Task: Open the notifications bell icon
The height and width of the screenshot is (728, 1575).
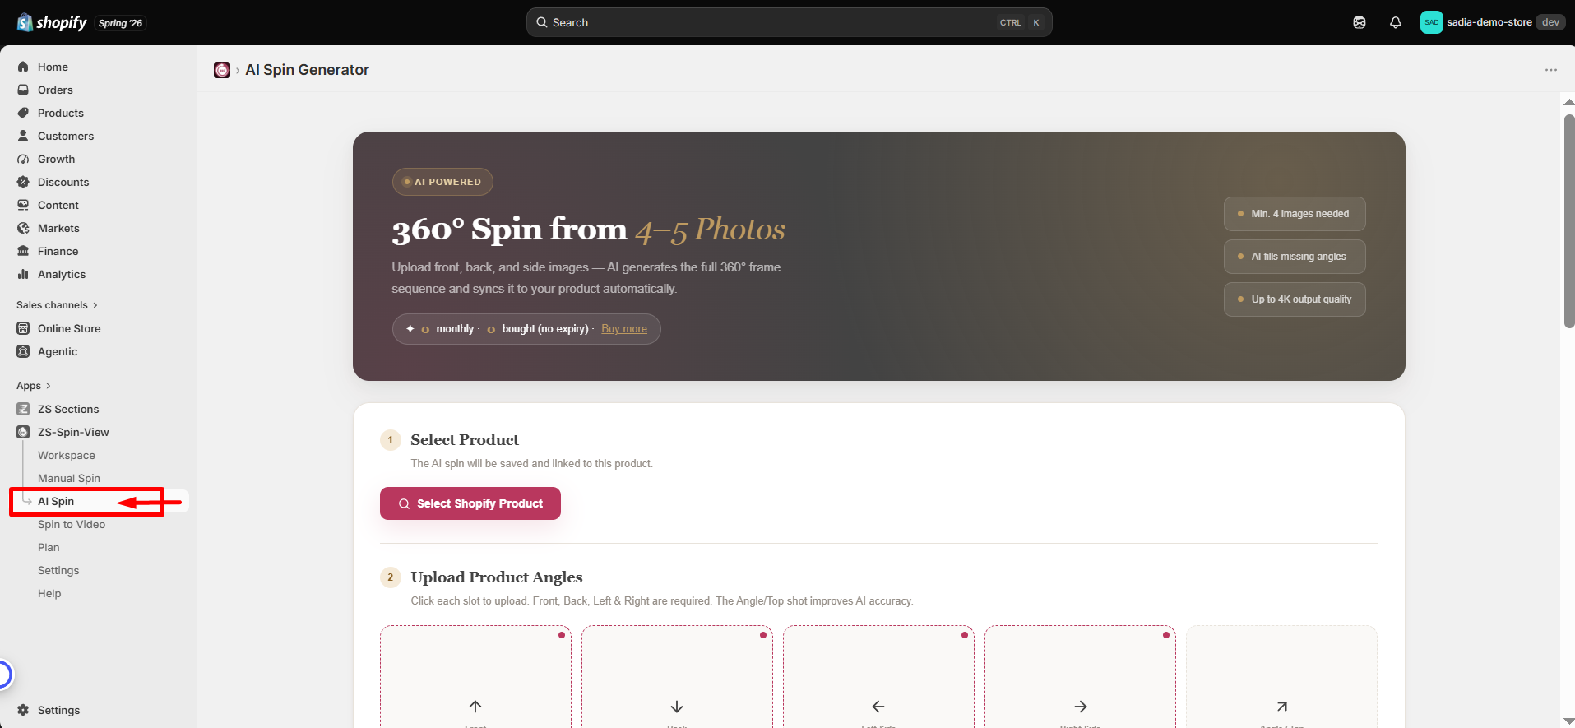Action: (x=1396, y=22)
